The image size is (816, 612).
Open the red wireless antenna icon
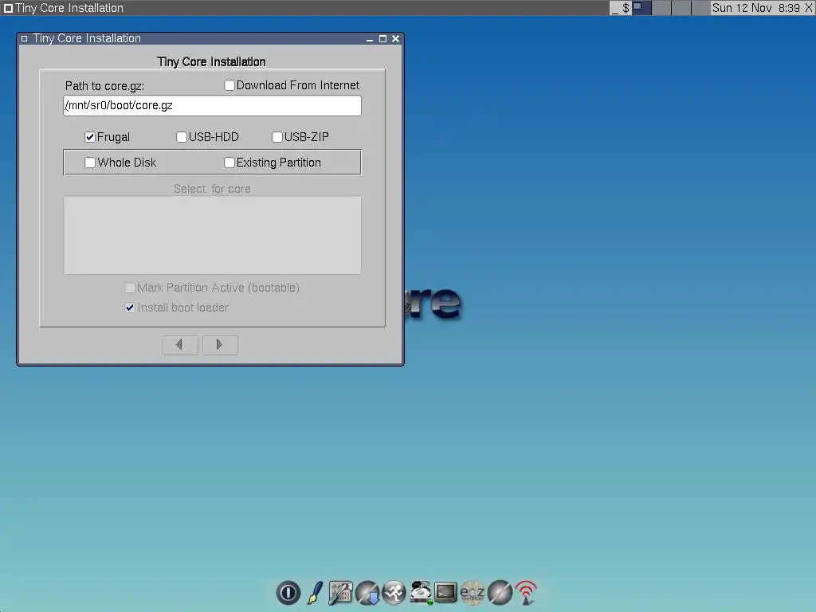click(x=526, y=593)
